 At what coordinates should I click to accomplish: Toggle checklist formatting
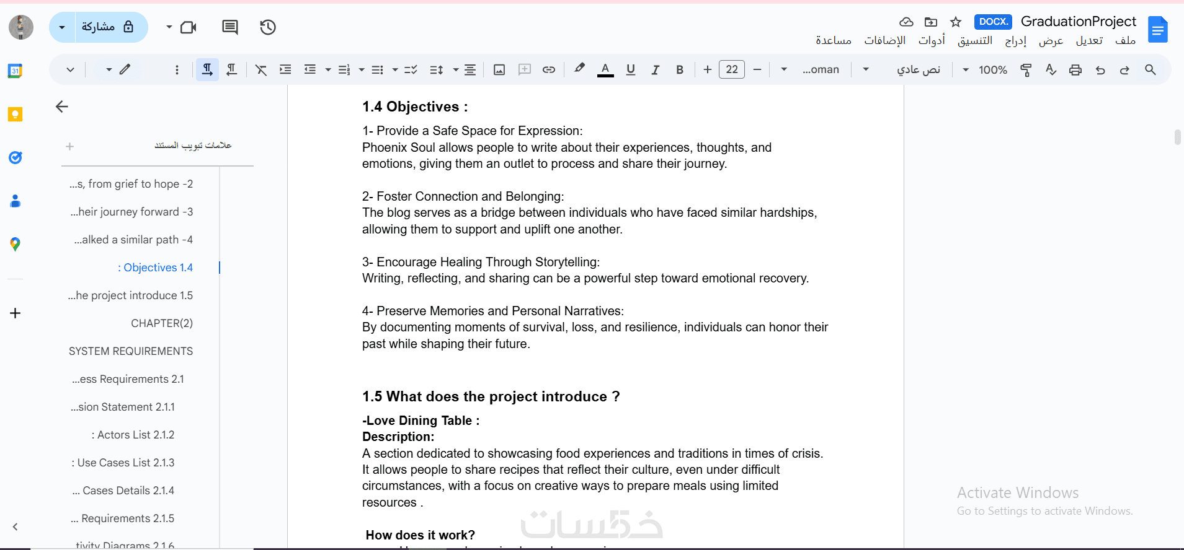[411, 70]
